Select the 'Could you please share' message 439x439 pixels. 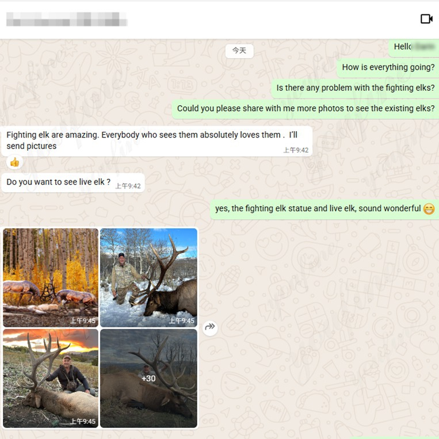pos(306,109)
